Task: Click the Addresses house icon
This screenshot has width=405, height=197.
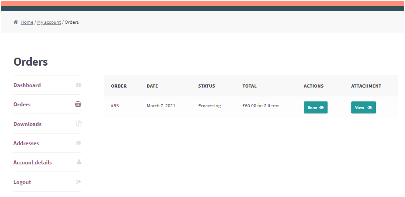Action: tap(79, 143)
